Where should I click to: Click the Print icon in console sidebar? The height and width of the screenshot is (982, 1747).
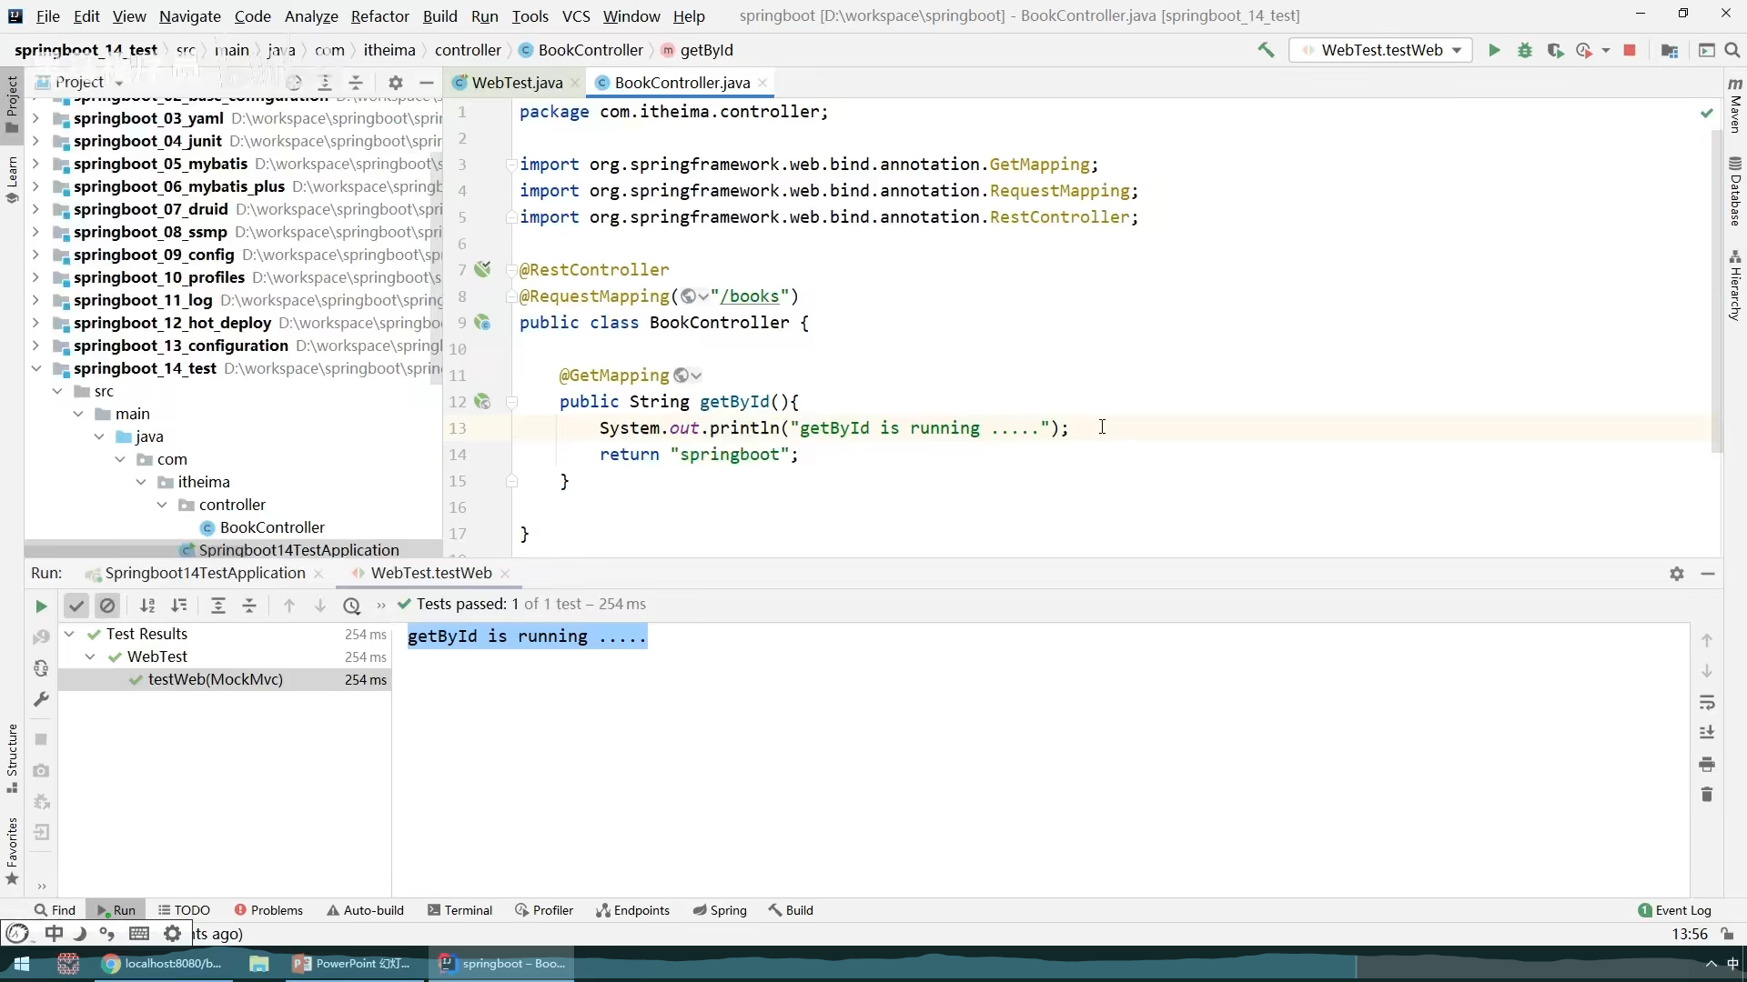click(x=1706, y=764)
